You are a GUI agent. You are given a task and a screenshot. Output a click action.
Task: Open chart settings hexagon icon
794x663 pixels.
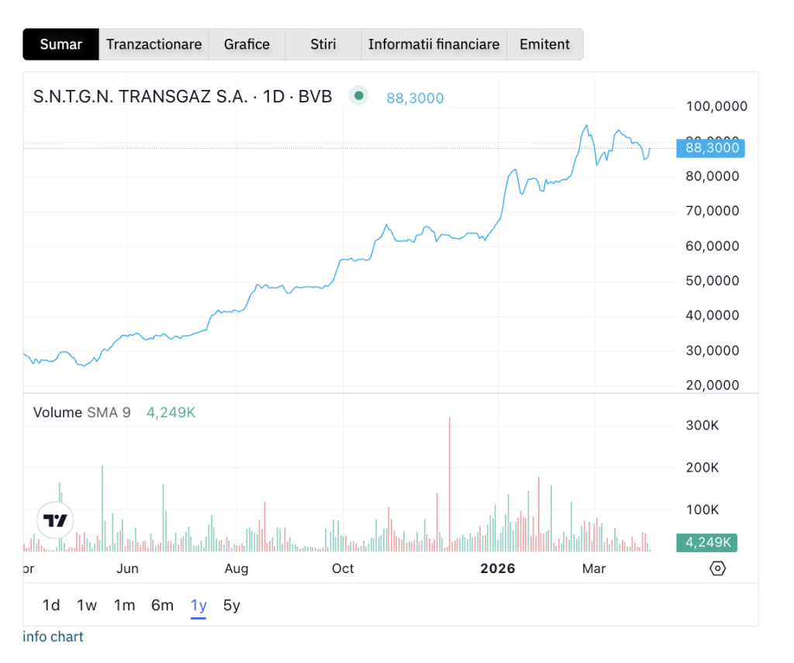point(718,568)
